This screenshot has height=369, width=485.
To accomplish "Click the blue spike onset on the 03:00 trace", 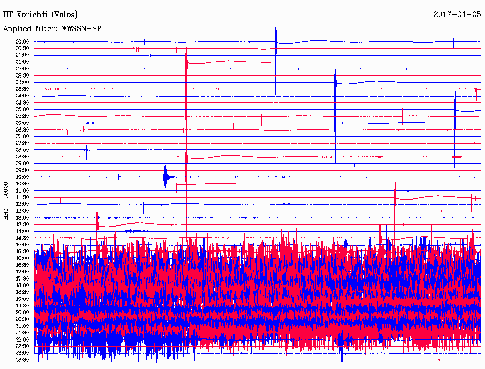I will click(x=335, y=80).
